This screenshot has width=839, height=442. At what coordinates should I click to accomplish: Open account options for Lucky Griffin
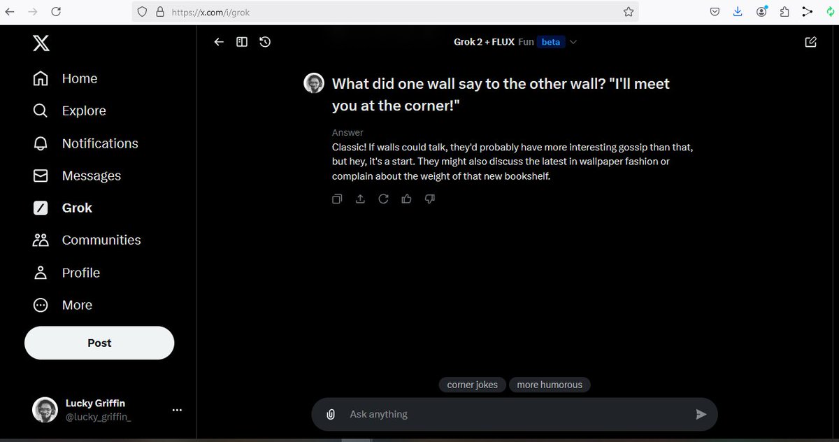tap(177, 410)
